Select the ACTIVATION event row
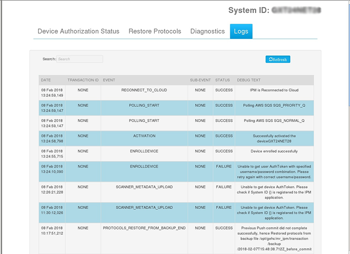 [144, 136]
